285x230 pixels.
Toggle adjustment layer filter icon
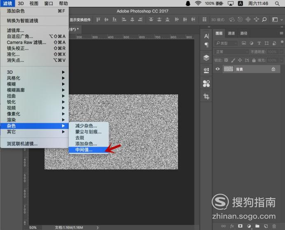[x=252, y=43]
